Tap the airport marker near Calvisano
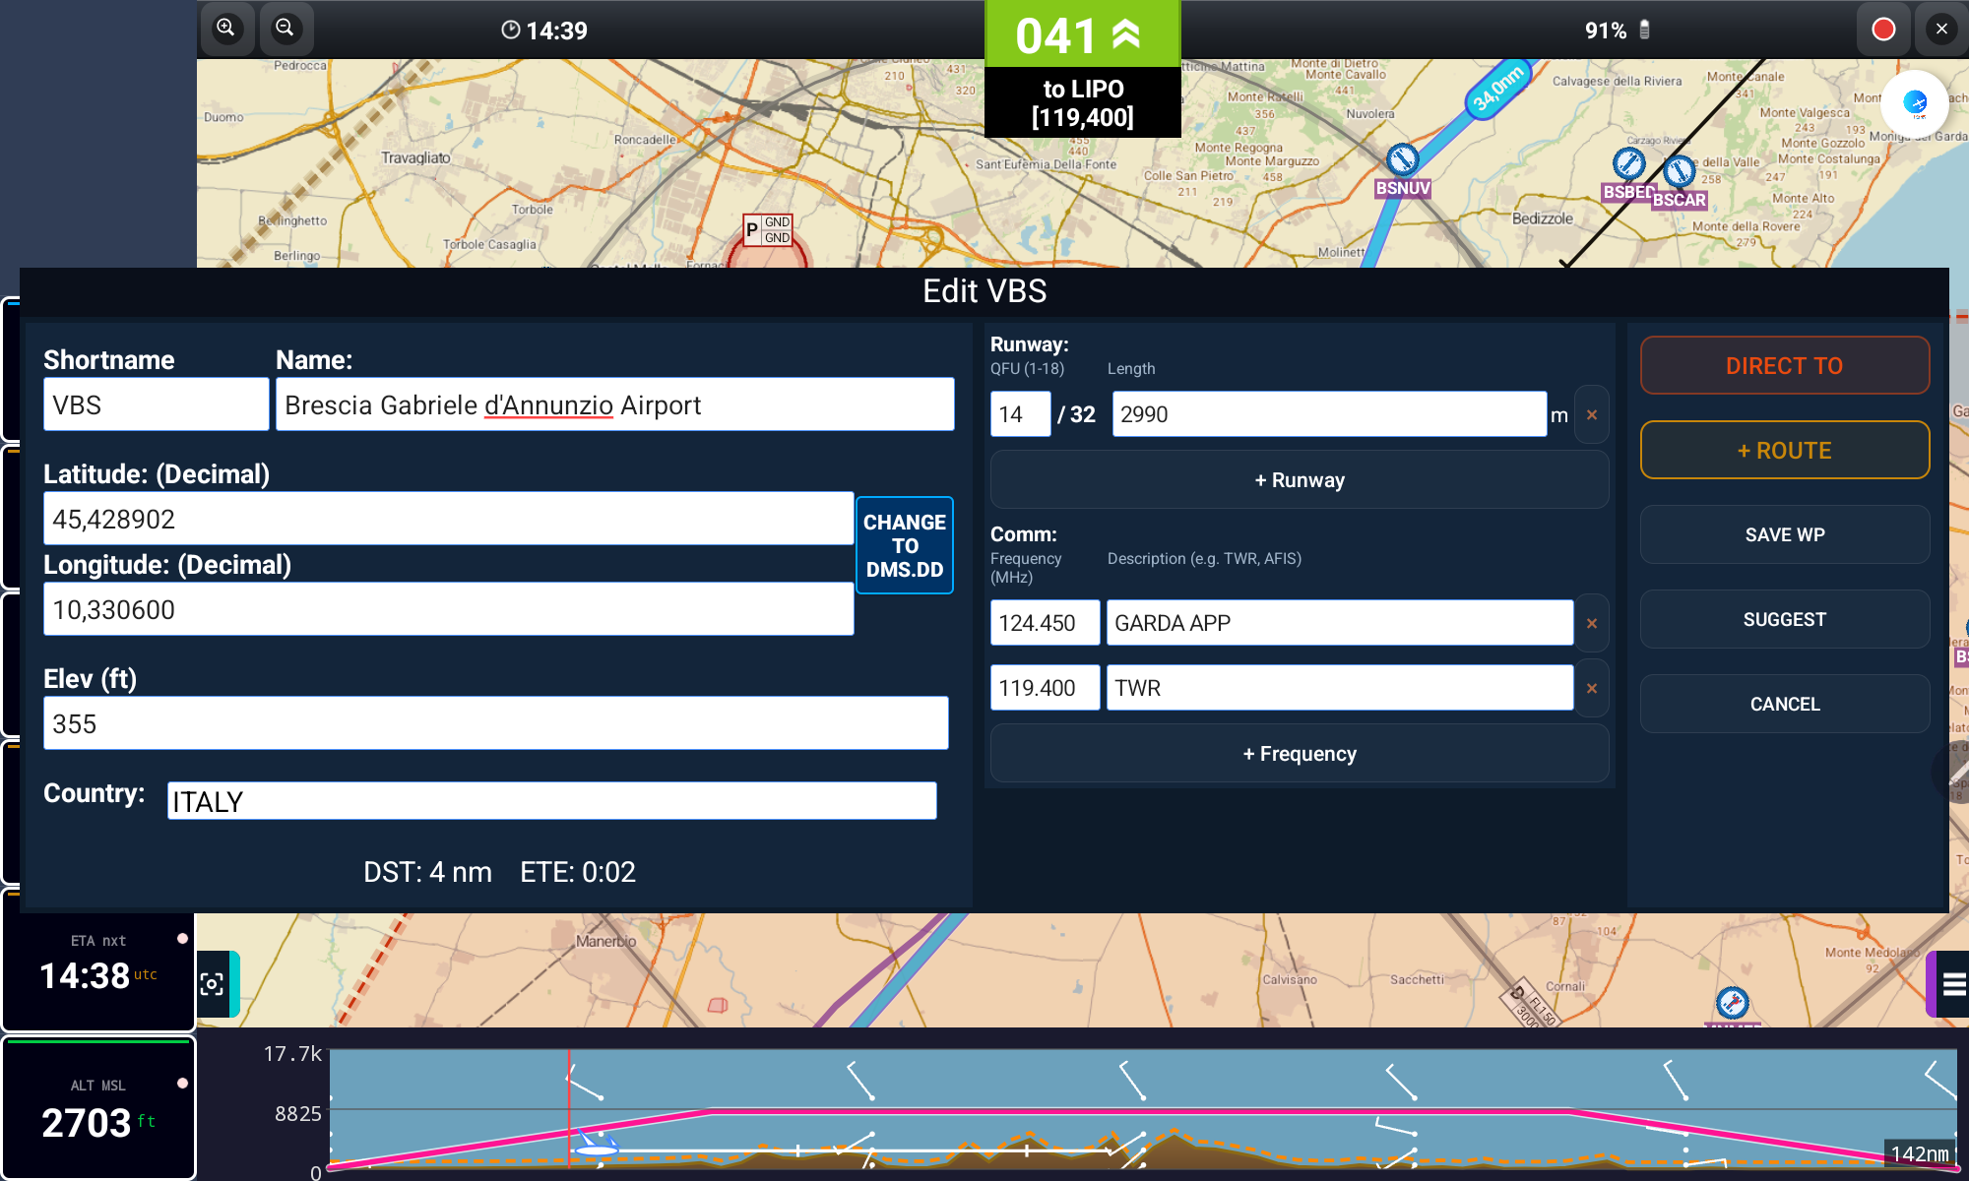Image resolution: width=1969 pixels, height=1181 pixels. [x=1733, y=1003]
